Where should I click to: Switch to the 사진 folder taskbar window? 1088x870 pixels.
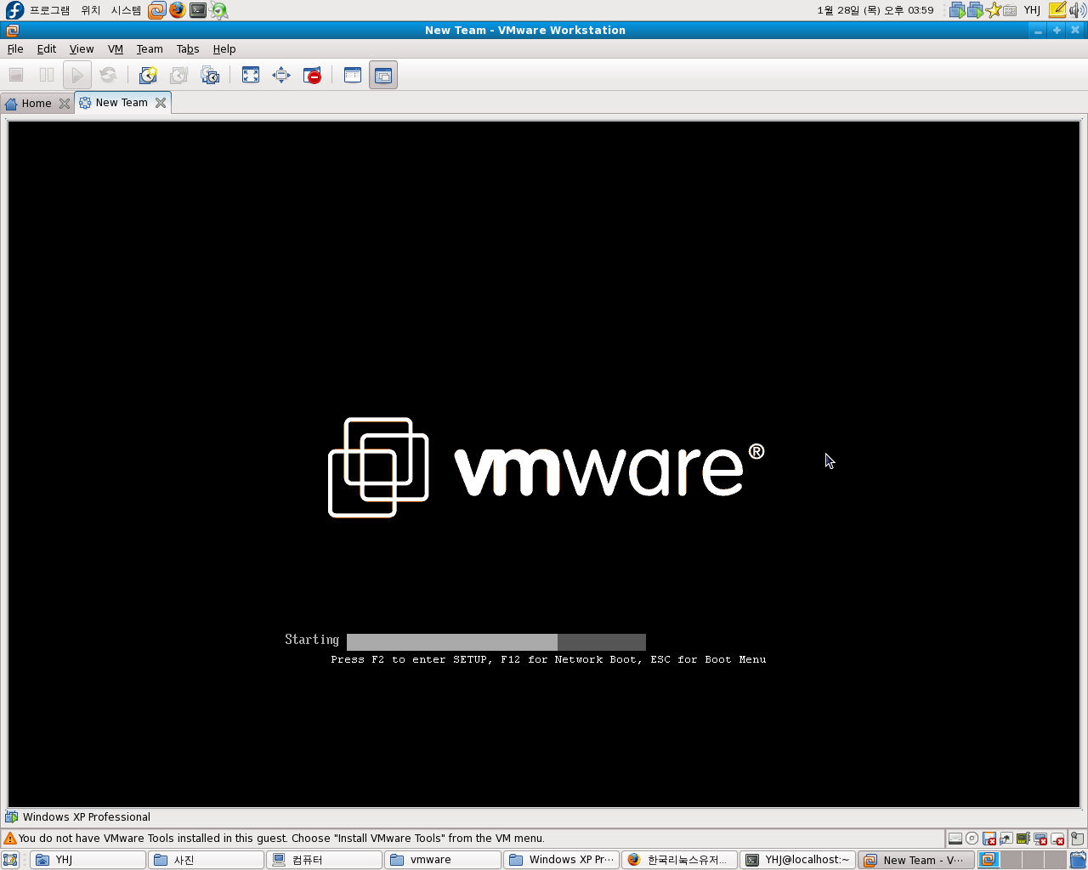[x=207, y=860]
